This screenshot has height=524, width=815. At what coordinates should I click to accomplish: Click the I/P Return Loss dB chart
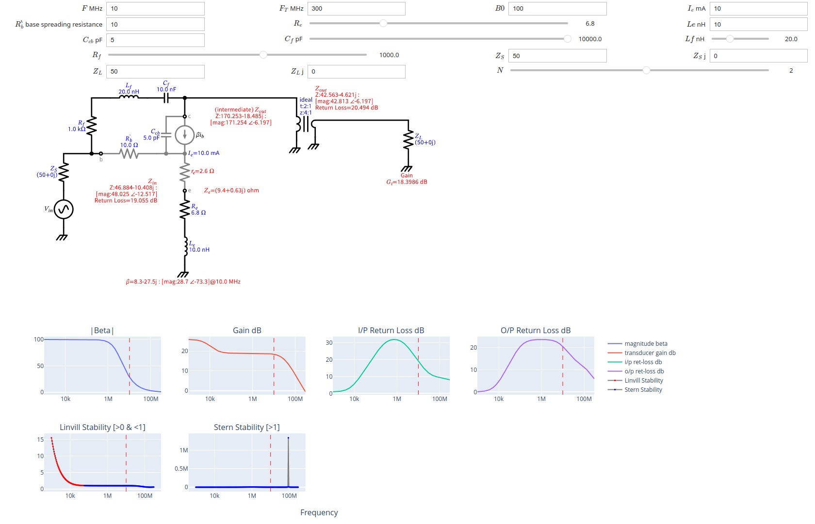(x=391, y=366)
